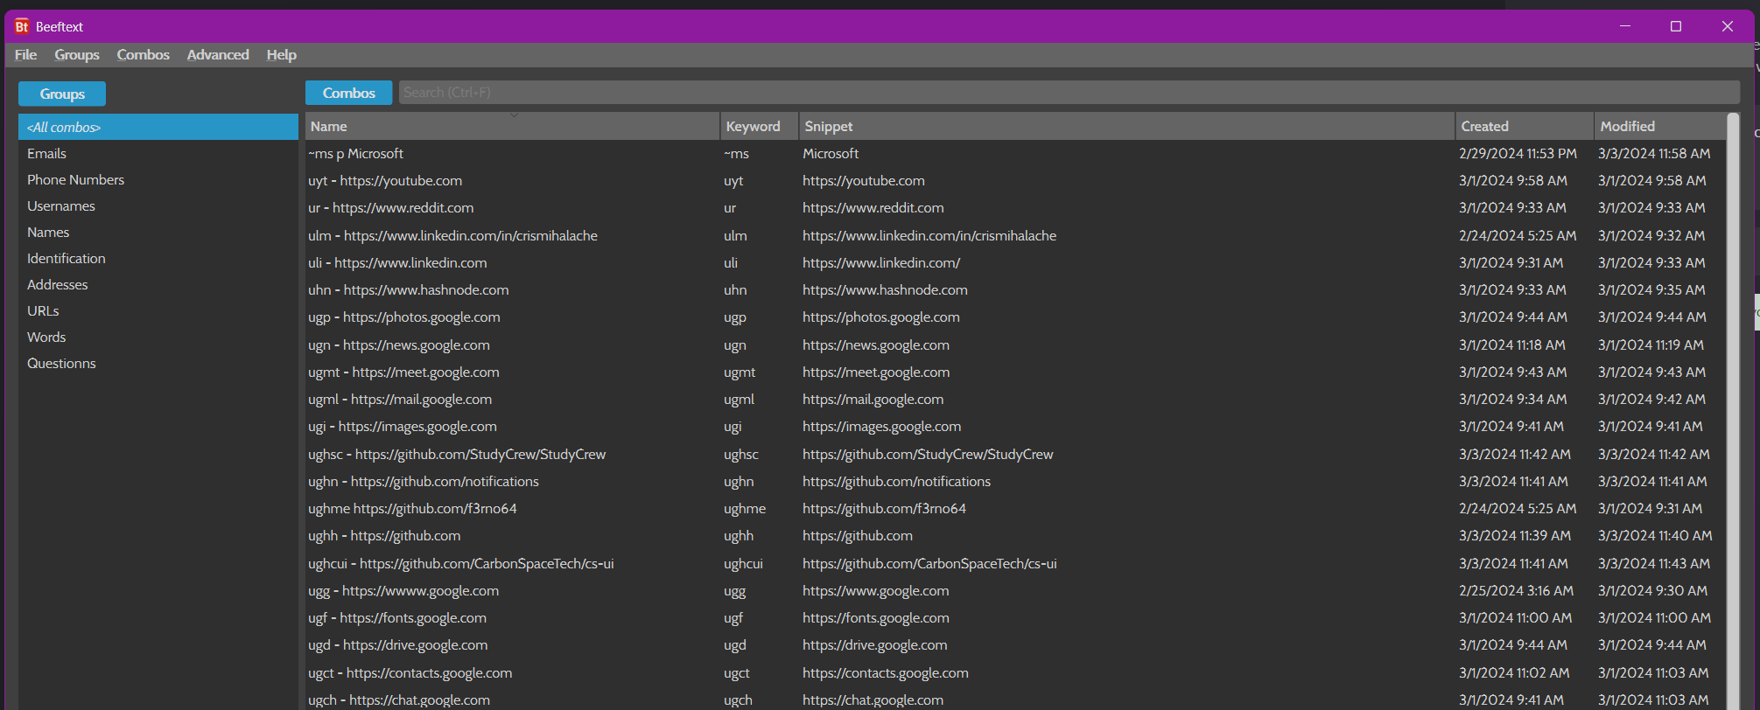Select the <All combos> group
The width and height of the screenshot is (1760, 710).
click(x=158, y=127)
